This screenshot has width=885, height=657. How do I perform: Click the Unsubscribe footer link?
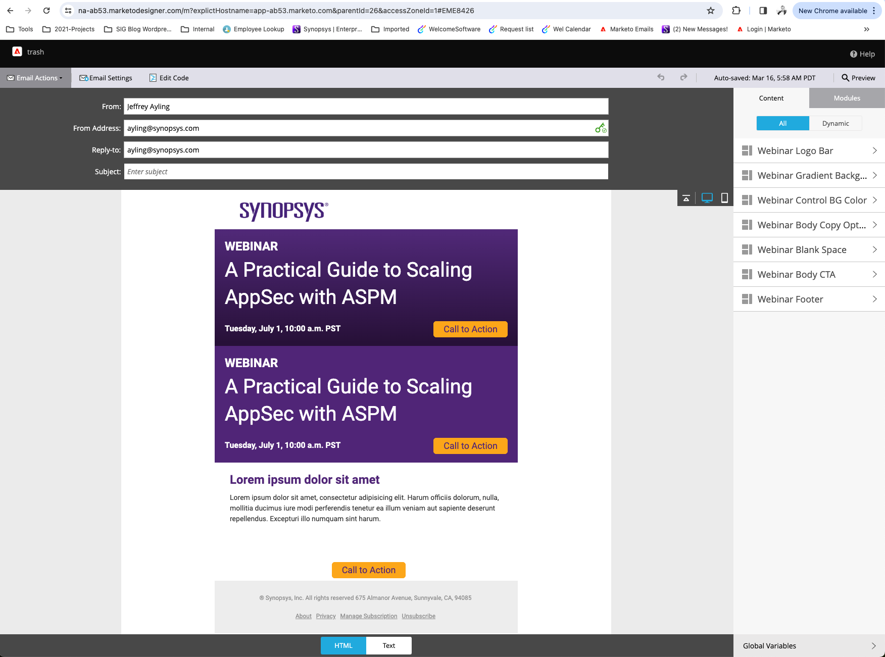pos(418,616)
